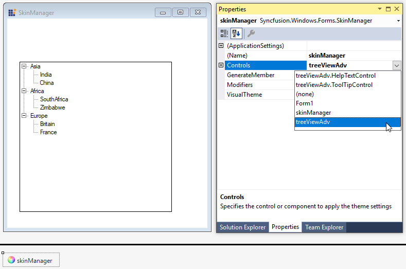Select the SouthAfrica tree node
The image size is (406, 269).
click(x=54, y=99)
